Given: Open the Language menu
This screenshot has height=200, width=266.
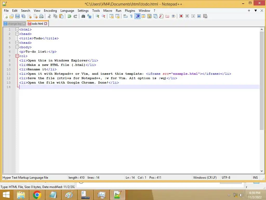Looking at the screenshot, I should tap(67, 10).
